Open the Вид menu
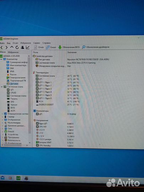 (9, 43)
